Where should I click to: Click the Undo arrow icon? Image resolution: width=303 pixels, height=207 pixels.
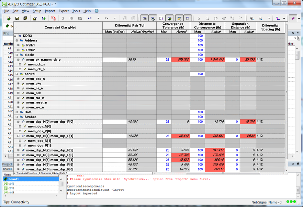coord(90,18)
